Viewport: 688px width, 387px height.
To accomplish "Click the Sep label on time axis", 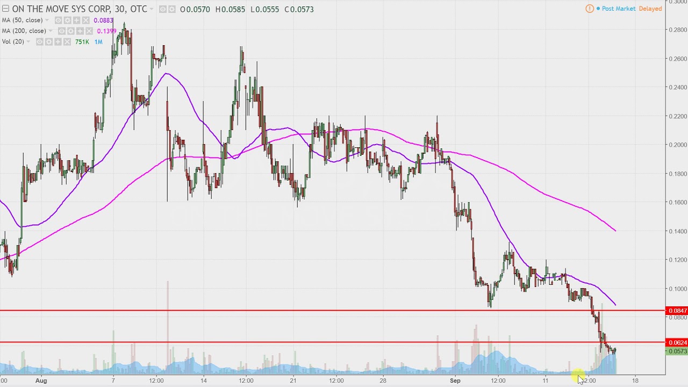I will click(455, 381).
